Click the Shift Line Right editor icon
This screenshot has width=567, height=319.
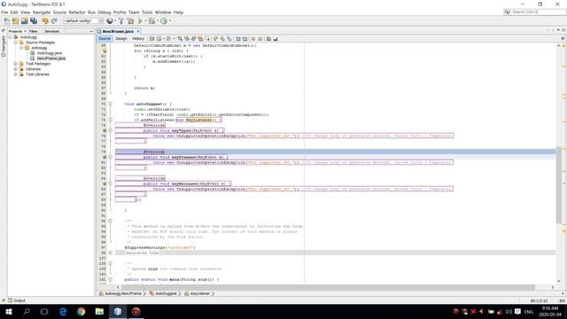click(x=245, y=39)
